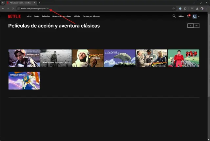Bookmark this page with the star icon

174,8
